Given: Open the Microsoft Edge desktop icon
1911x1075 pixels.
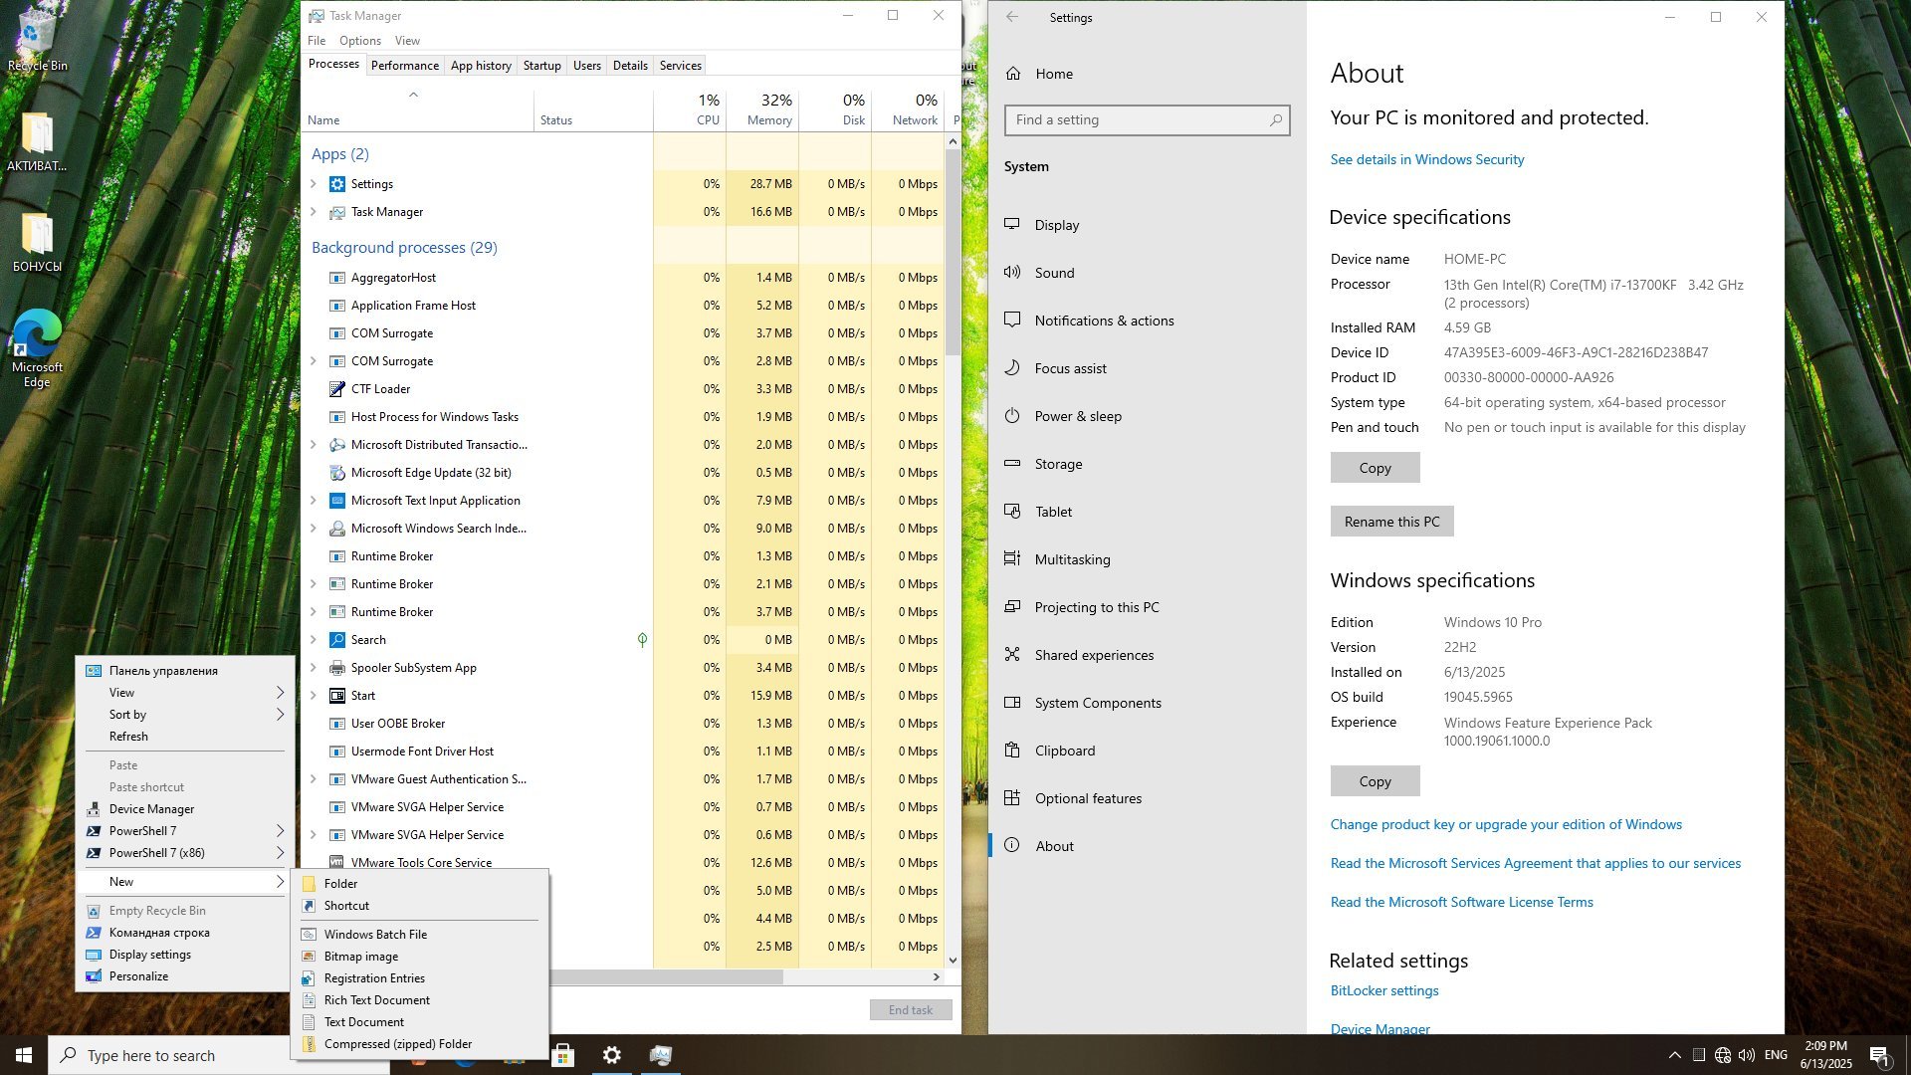Looking at the screenshot, I should point(38,347).
